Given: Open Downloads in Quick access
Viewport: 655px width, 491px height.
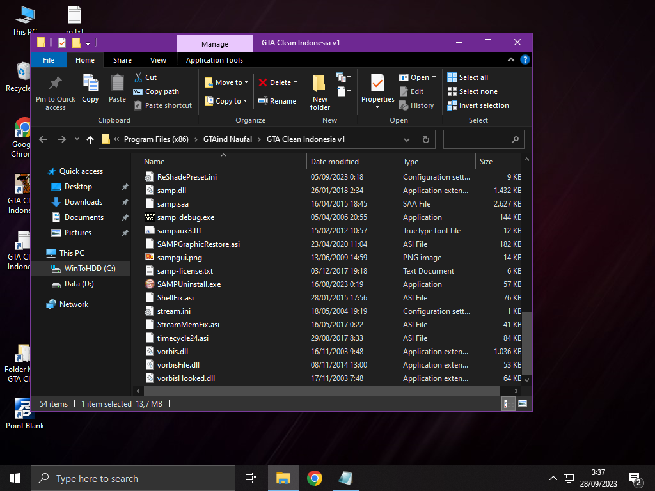Looking at the screenshot, I should (x=83, y=202).
